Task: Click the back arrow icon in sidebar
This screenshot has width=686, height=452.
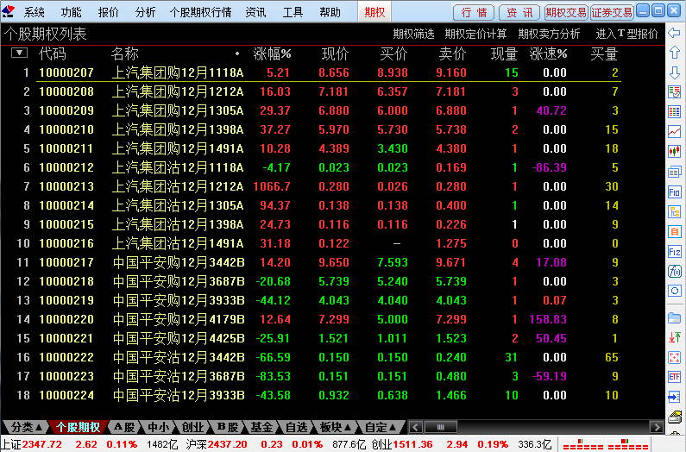Action: [x=675, y=35]
